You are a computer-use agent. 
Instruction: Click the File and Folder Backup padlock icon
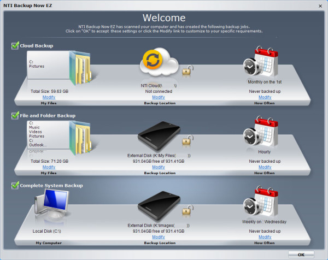click(188, 140)
